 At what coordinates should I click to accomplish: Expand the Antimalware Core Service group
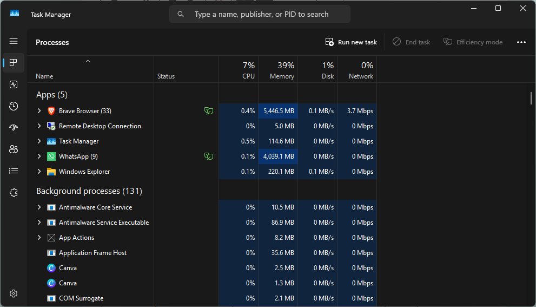pos(39,207)
